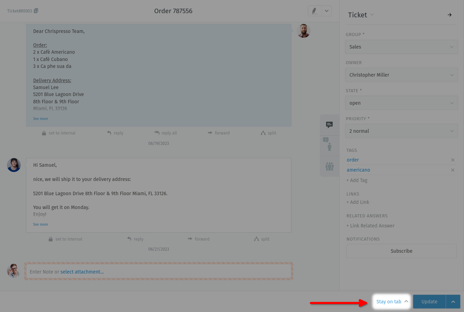Click reply all on the first article
This screenshot has height=312, width=464.
166,133
